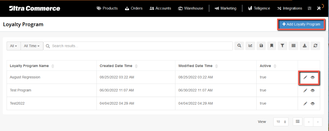Open the All Time date range dropdown
Image resolution: width=329 pixels, height=131 pixels.
(x=32, y=46)
